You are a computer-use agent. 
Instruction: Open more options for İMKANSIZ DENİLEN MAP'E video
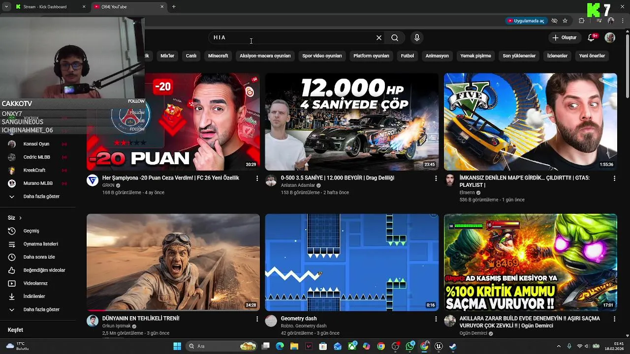(614, 178)
